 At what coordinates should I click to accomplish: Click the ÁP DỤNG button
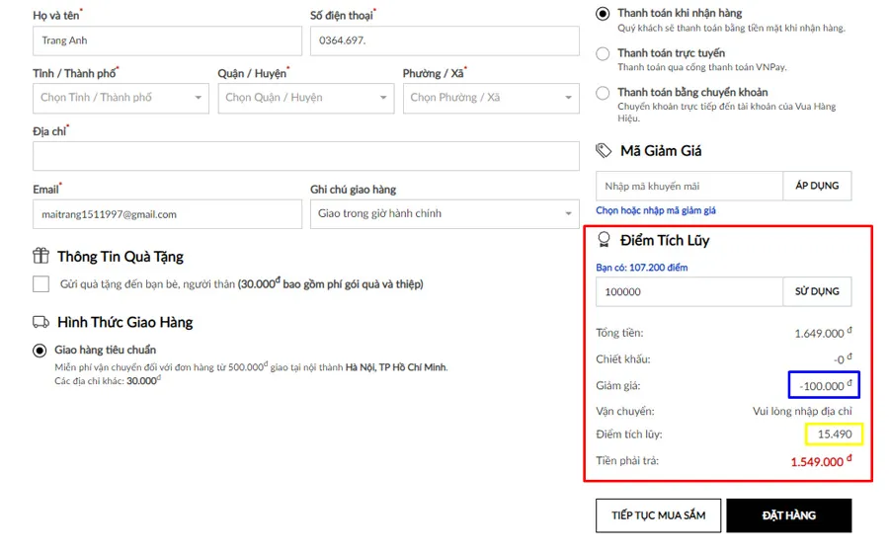(817, 186)
